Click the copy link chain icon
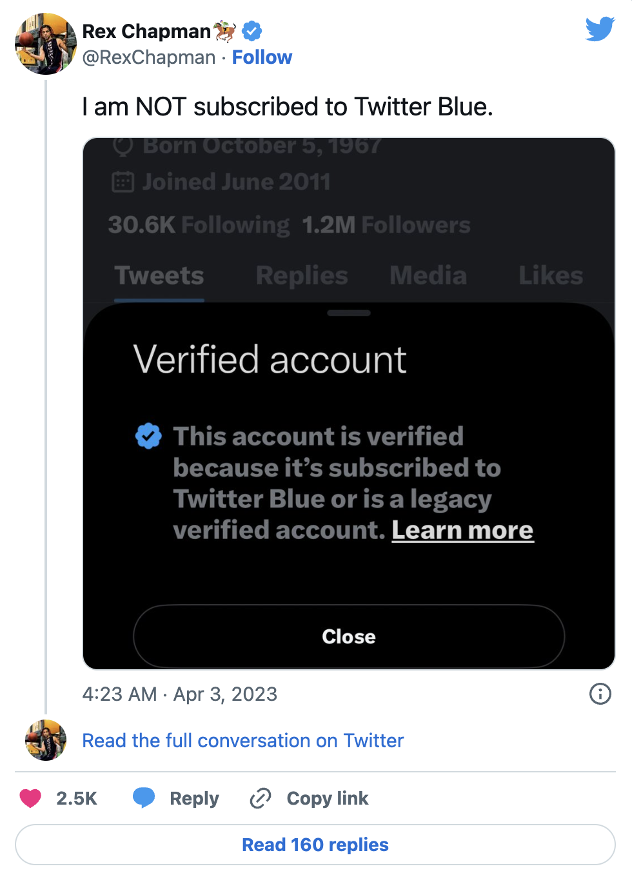The height and width of the screenshot is (882, 632). (261, 798)
